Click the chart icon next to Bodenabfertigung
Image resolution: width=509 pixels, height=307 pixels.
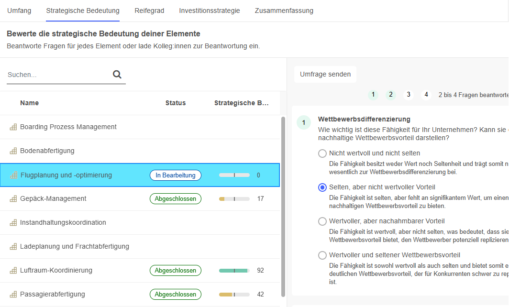pos(12,151)
